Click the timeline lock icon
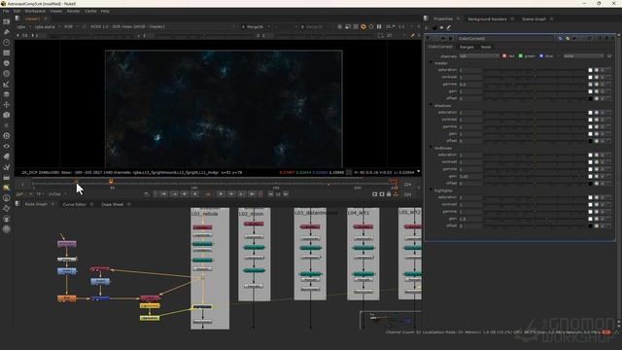622x350 pixels. click(389, 194)
